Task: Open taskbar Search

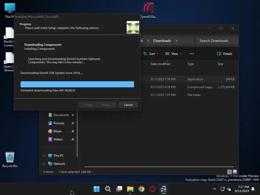Action: [x=108, y=189]
